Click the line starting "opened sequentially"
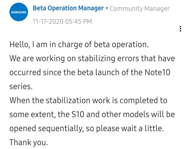Viewport: 192px width, 149px height. point(87,129)
